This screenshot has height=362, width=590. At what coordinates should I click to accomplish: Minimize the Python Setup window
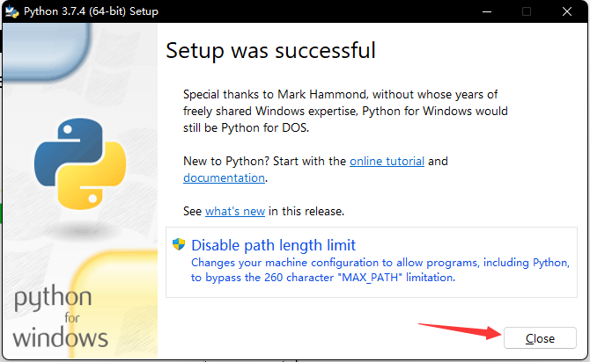(x=486, y=11)
